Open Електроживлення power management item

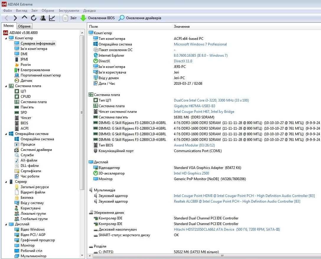pos(35,70)
